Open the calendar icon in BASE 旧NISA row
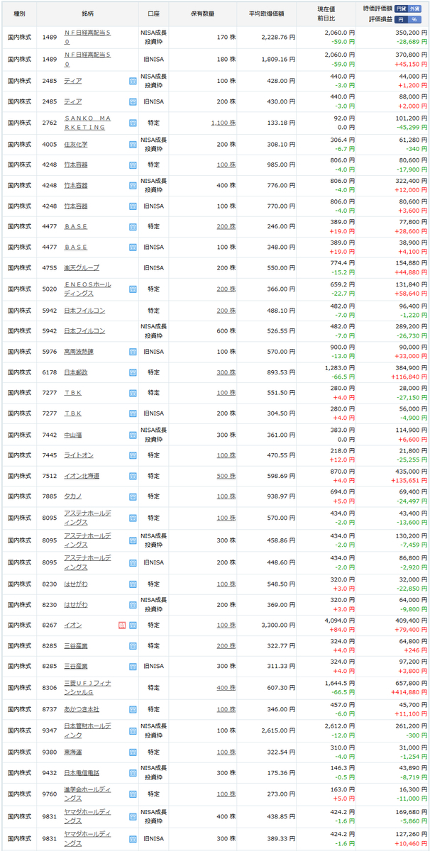The image size is (430, 851). (x=133, y=247)
